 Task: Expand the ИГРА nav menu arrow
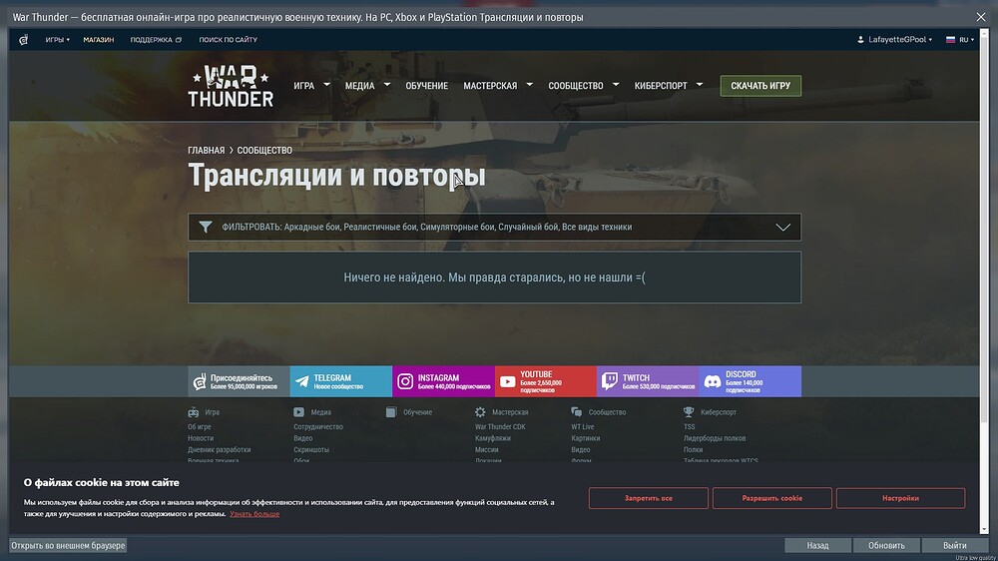tap(326, 85)
